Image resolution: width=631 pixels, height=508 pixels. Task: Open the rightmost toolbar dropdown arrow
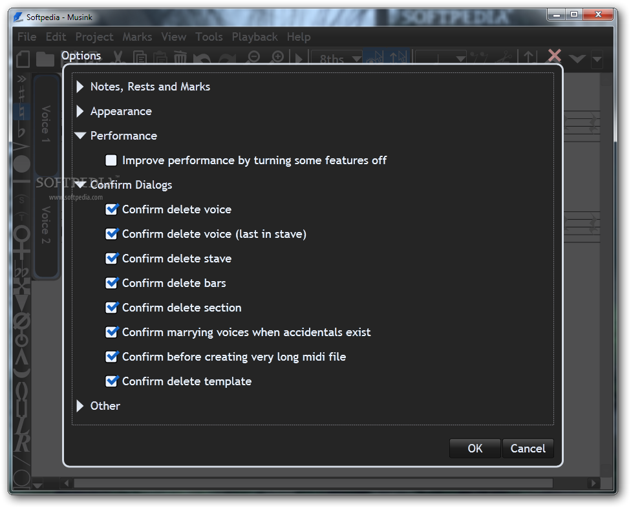coord(597,59)
